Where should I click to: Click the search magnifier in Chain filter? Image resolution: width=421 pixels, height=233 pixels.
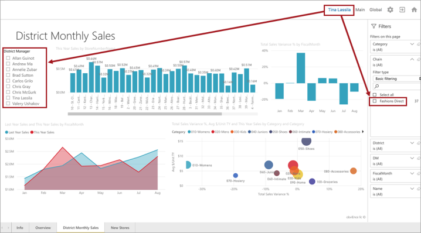[376, 86]
